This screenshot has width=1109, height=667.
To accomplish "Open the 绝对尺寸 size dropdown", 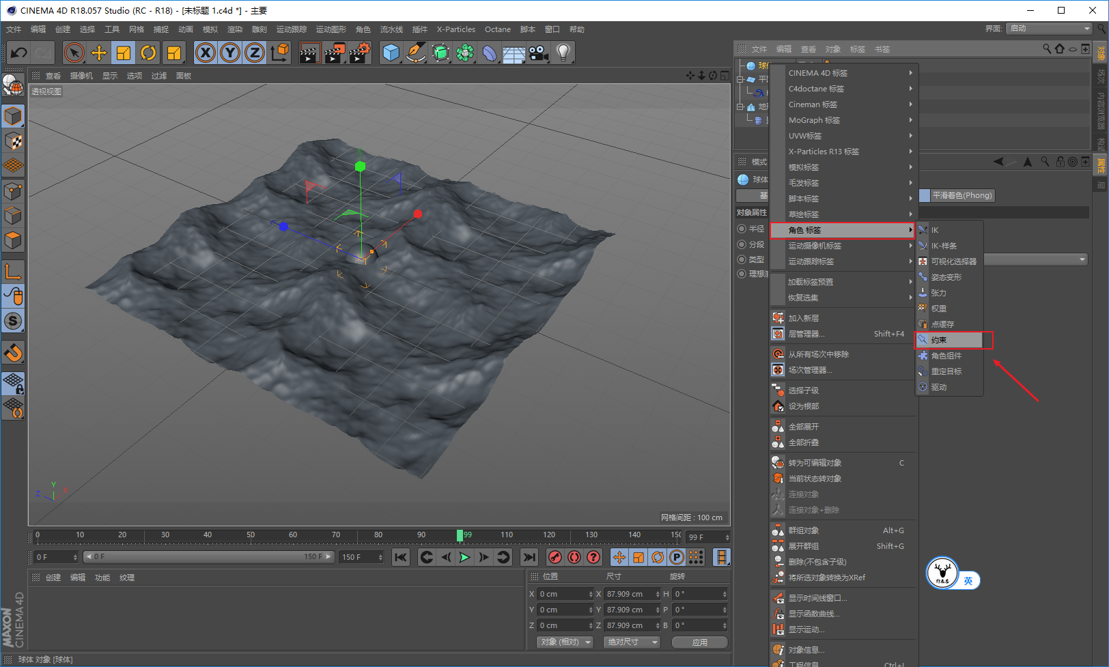I will [x=632, y=642].
